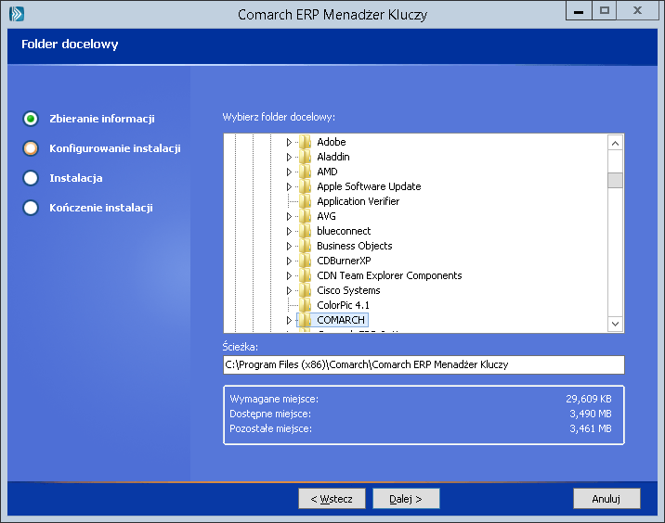Select the Cisco Systems entry

[348, 290]
